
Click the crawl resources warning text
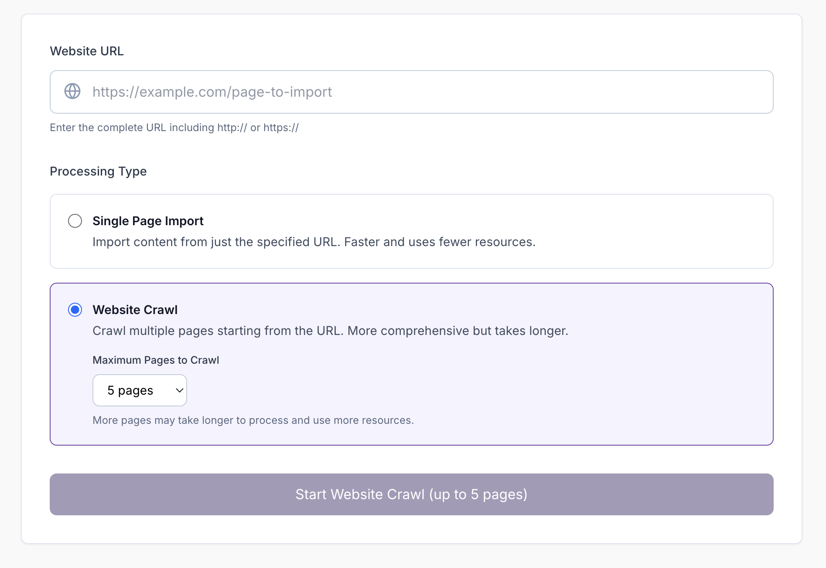[x=253, y=420]
